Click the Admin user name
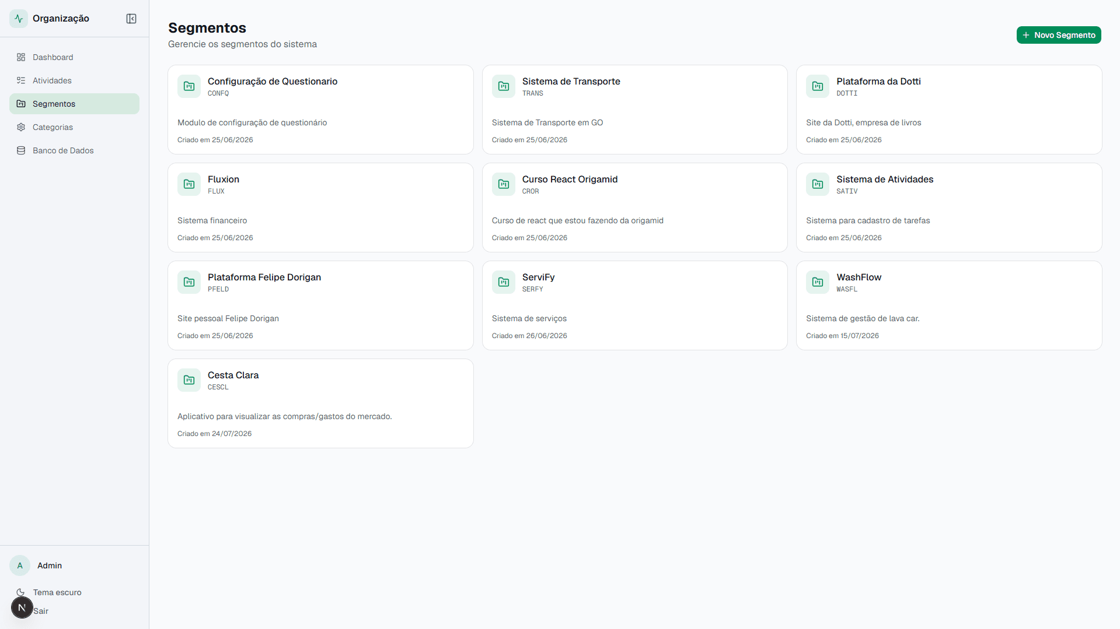This screenshot has height=629, width=1120. tap(50, 565)
